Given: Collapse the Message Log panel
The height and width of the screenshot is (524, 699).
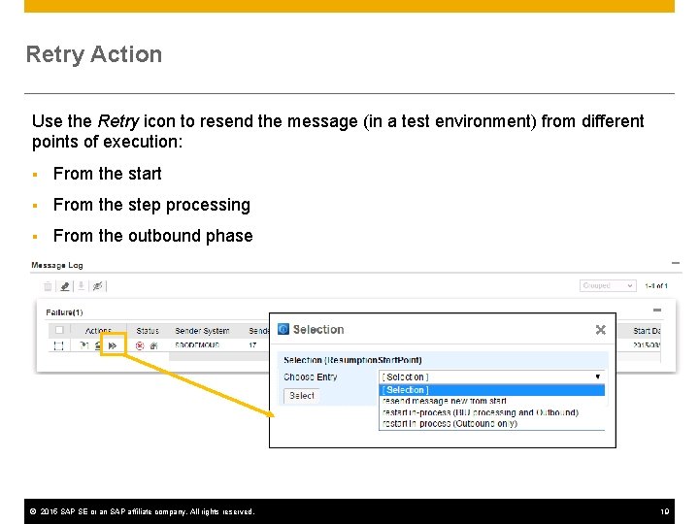Looking at the screenshot, I should click(676, 263).
